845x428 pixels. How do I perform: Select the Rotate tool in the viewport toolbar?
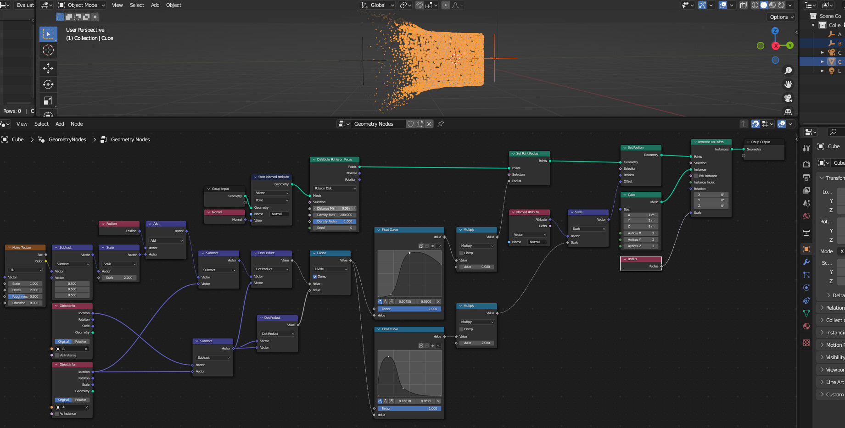[48, 84]
